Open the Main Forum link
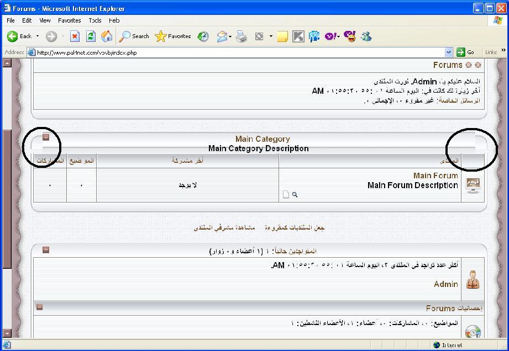509x351 pixels. [x=435, y=175]
